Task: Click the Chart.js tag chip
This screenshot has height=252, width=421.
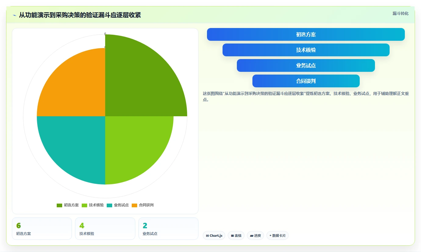Action: click(214, 236)
